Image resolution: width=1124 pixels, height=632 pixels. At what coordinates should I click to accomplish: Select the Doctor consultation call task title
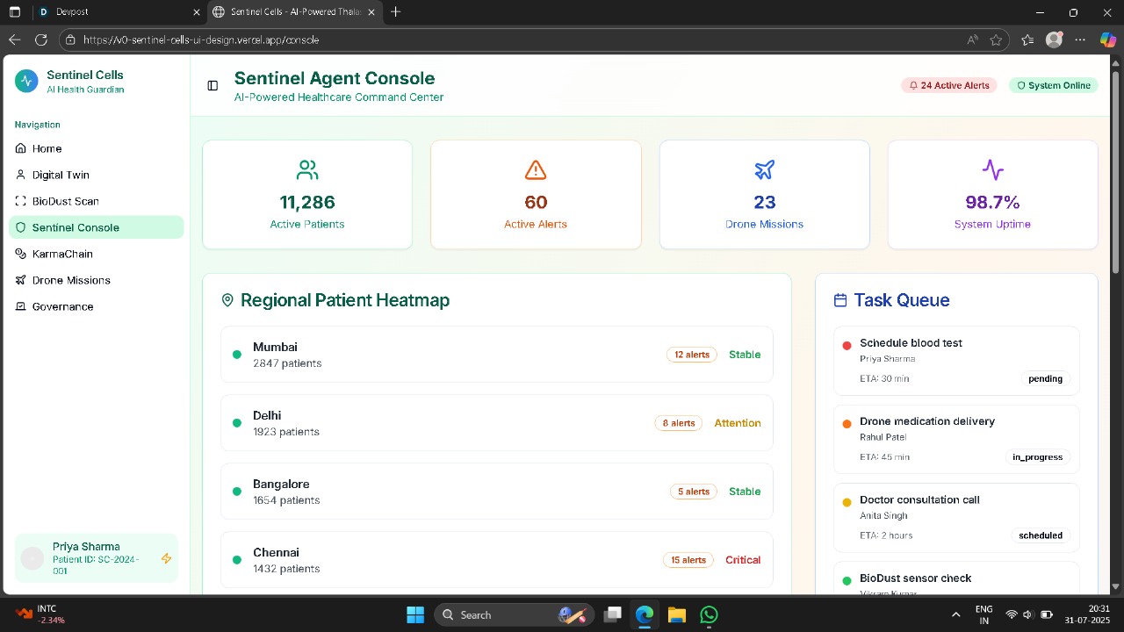(919, 499)
